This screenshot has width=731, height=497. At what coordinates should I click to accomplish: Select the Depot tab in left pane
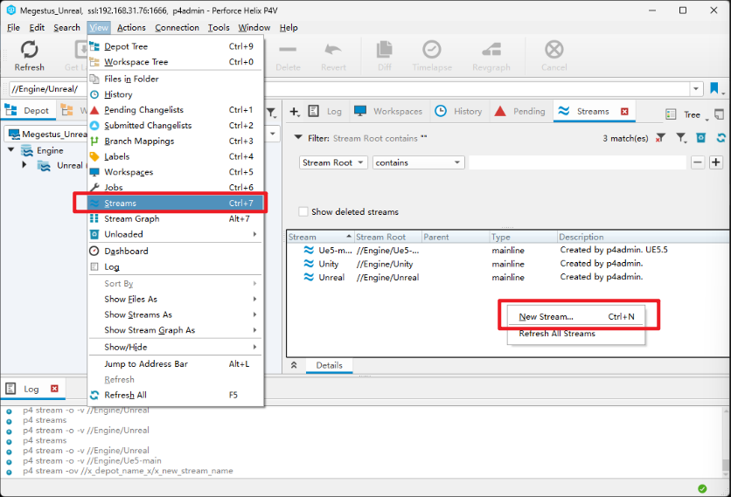[27, 110]
